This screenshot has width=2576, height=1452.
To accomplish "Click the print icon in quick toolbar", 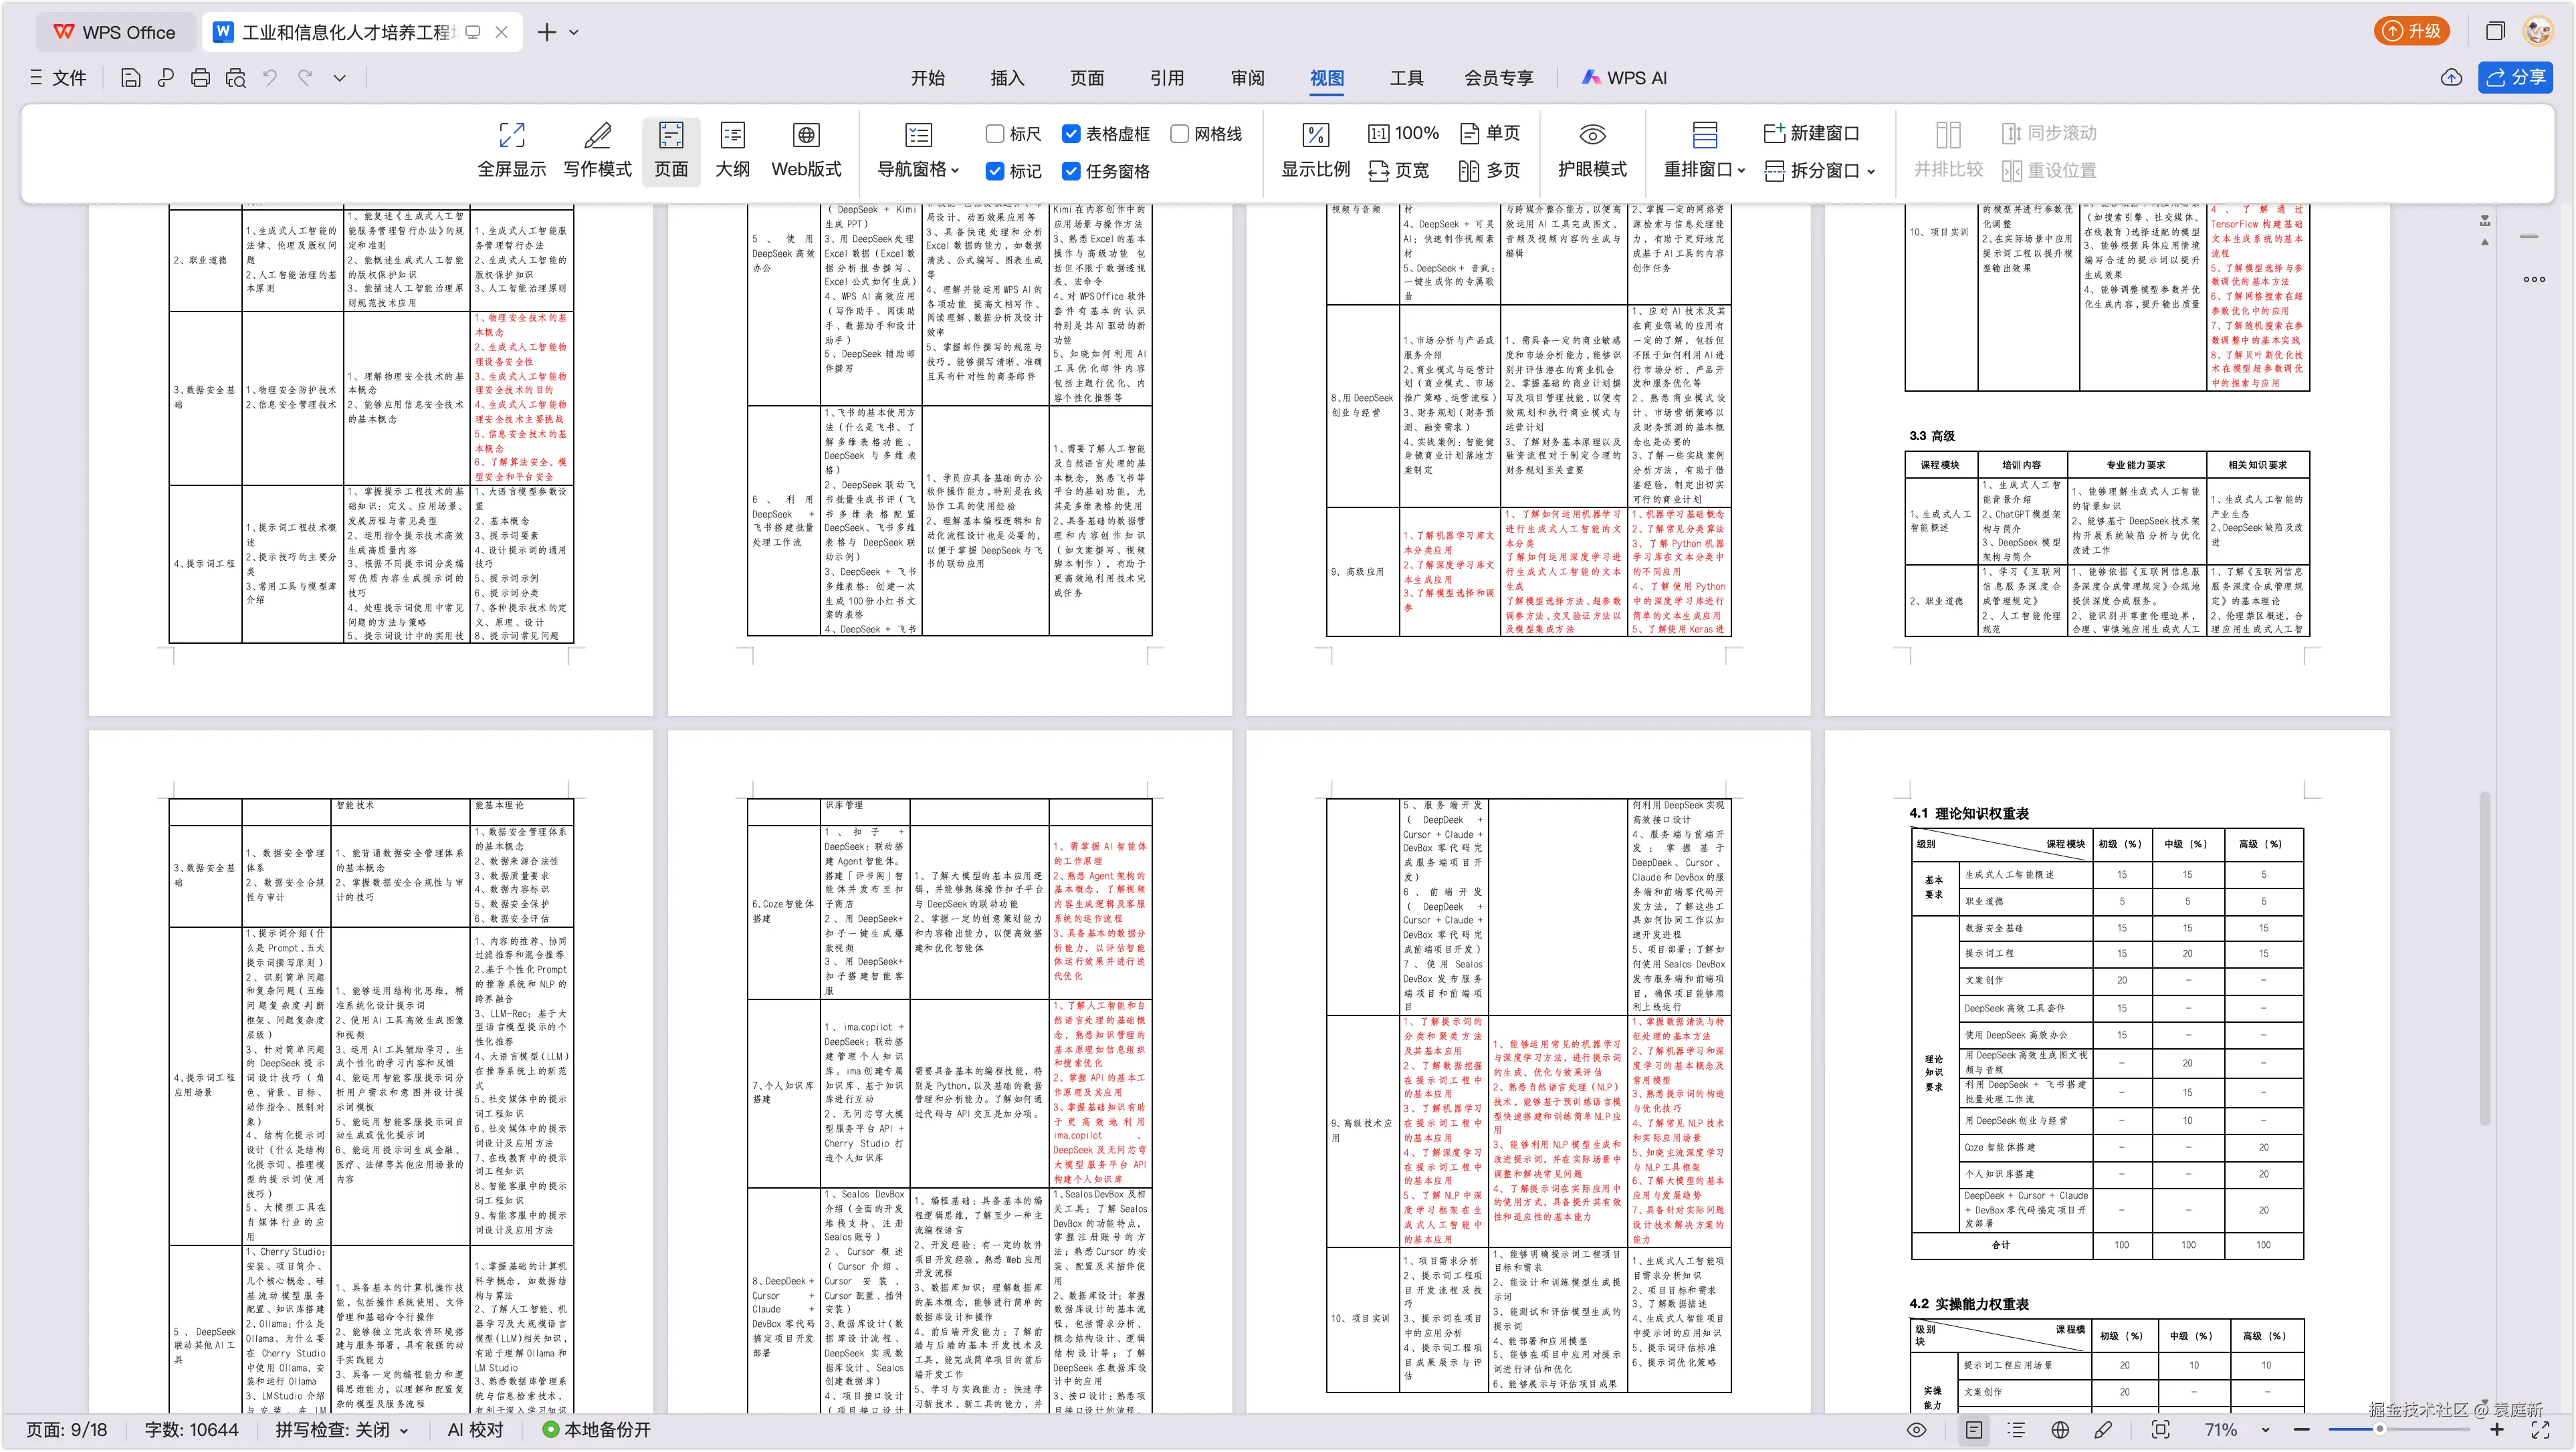I will tap(200, 78).
